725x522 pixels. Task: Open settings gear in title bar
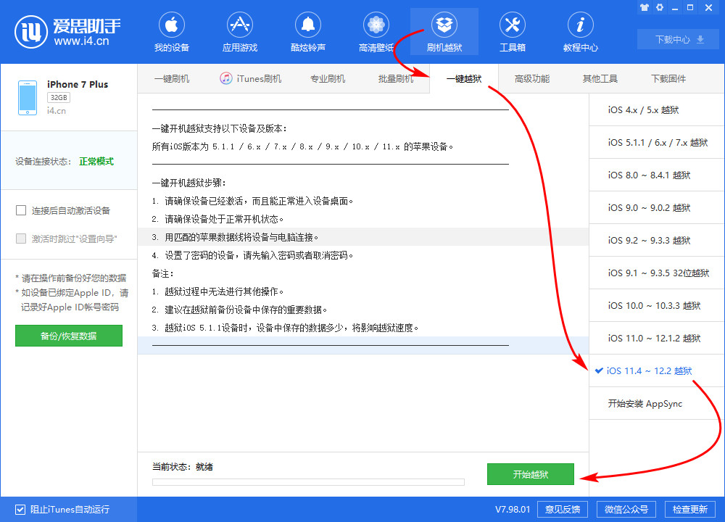pyautogui.click(x=660, y=7)
